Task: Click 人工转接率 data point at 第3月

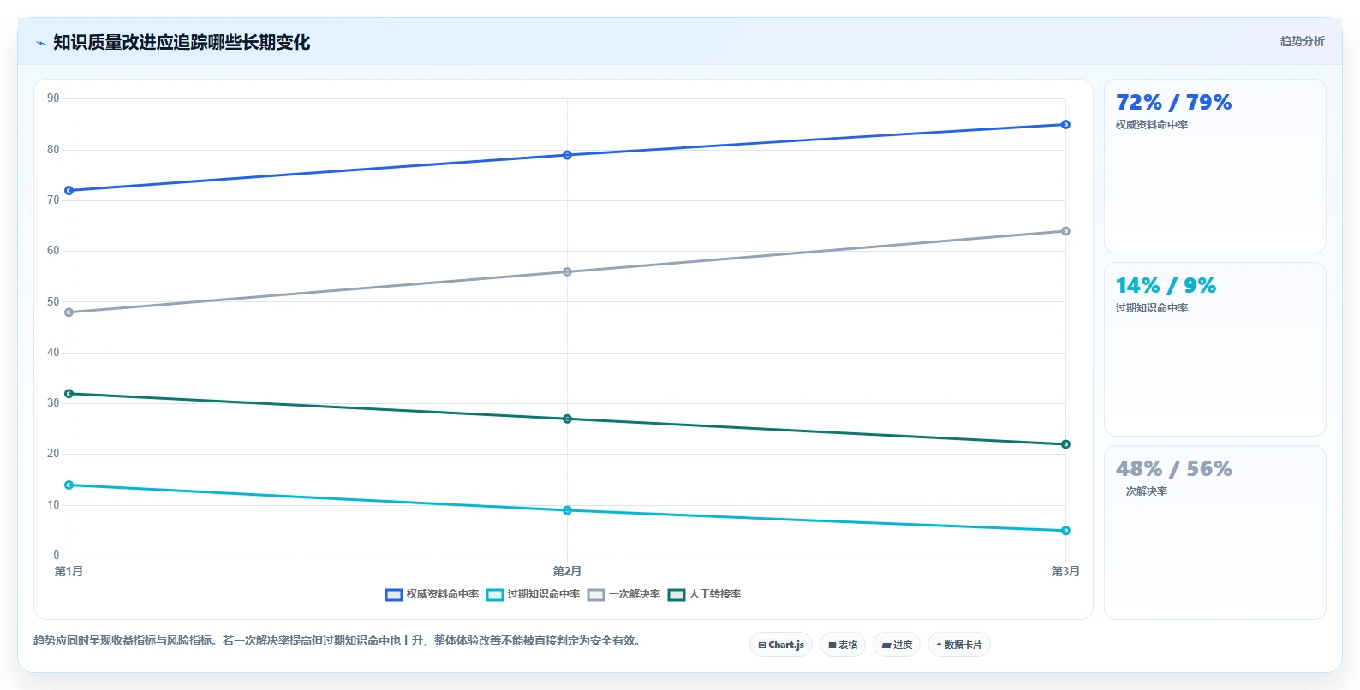Action: point(1065,444)
